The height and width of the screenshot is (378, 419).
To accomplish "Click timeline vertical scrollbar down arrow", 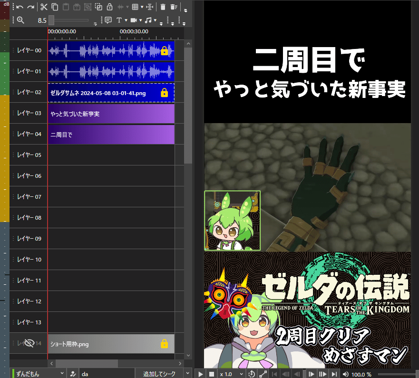I will click(x=188, y=355).
